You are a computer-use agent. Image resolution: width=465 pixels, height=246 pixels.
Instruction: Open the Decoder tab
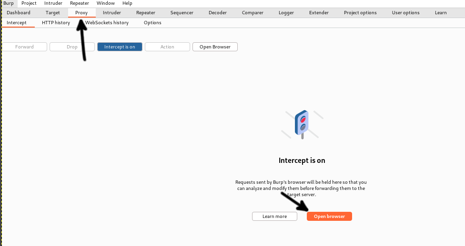[x=218, y=13]
